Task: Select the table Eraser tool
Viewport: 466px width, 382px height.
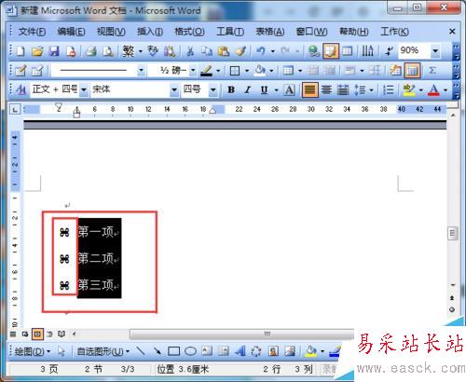Action: [37, 71]
